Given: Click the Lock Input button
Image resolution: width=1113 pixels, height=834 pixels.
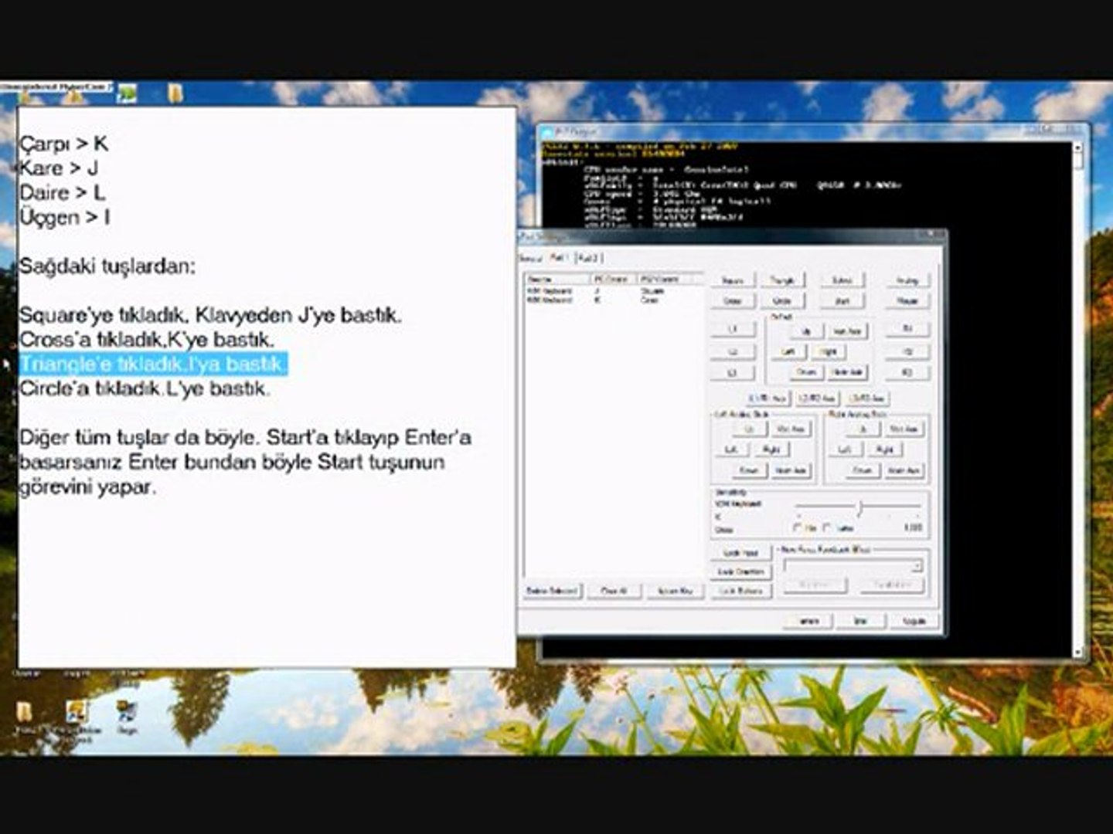Looking at the screenshot, I should point(740,553).
